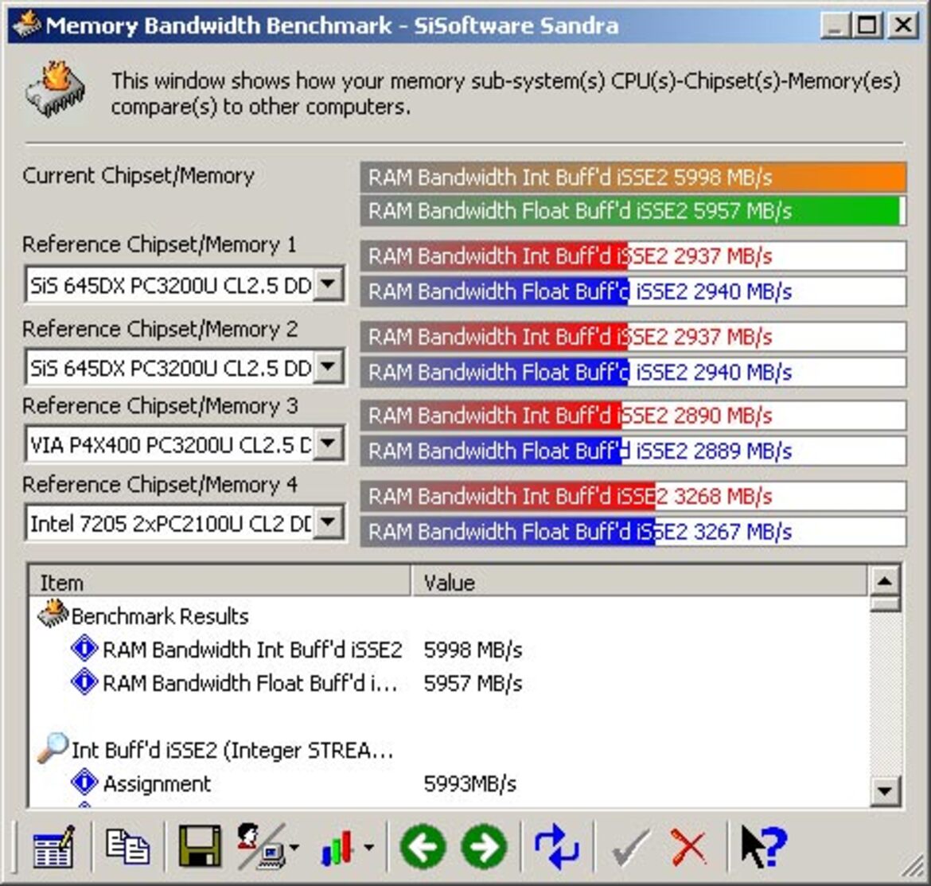Click the 5993MB/s Assignment value
Viewport: 931px width, 886px height.
[469, 784]
